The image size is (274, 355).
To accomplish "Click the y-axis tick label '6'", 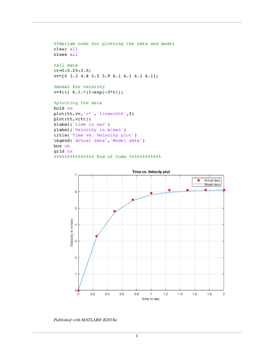I will 76,192.
